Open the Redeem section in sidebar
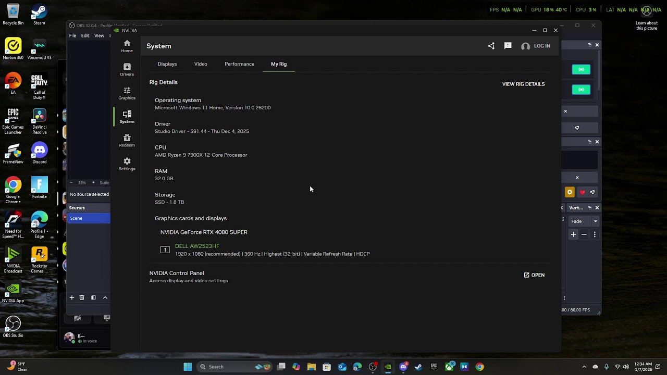This screenshot has width=667, height=375. [x=127, y=141]
